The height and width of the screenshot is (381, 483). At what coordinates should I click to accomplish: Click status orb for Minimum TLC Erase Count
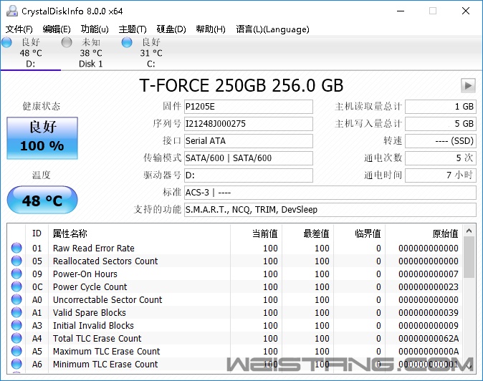[x=16, y=364]
